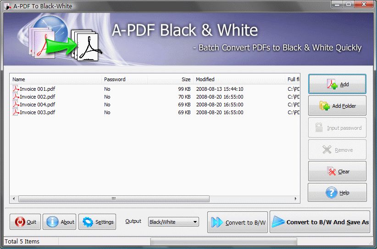
Task: Click Password value No for Invoice 001.pdf
Action: [x=107, y=89]
